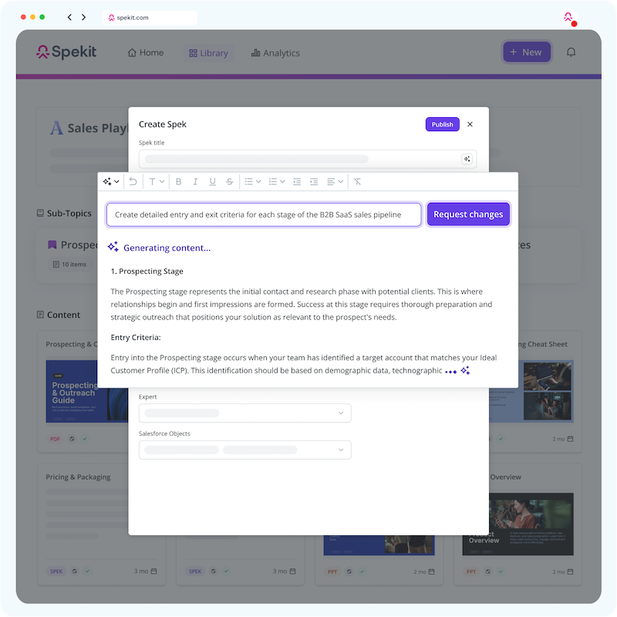Viewport: 617px width, 617px height.
Task: Open the AI assist dropdown in toolbar
Action: [x=111, y=181]
